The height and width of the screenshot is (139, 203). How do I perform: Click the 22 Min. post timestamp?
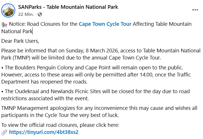[26, 14]
